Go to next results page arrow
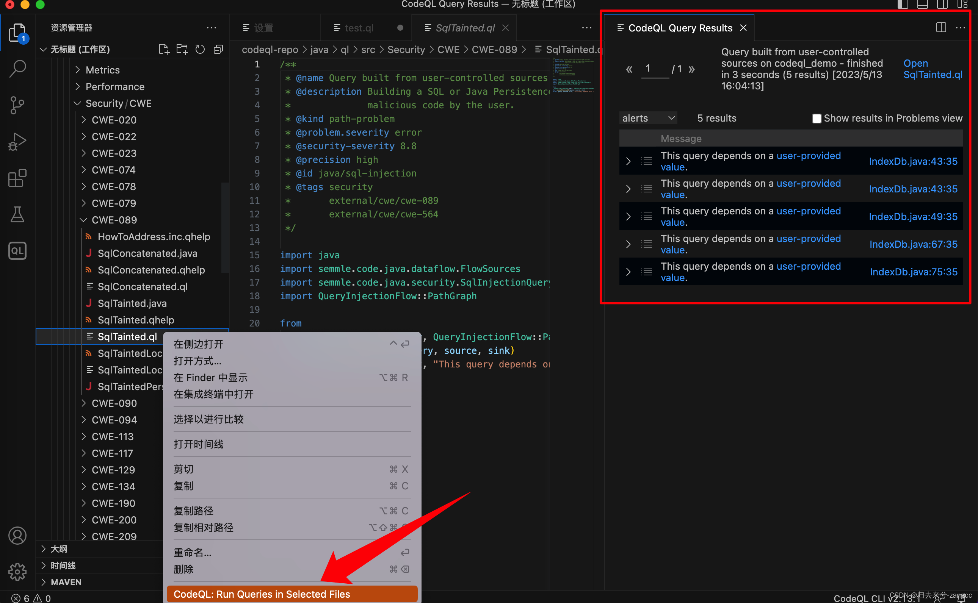The height and width of the screenshot is (603, 978). [691, 69]
